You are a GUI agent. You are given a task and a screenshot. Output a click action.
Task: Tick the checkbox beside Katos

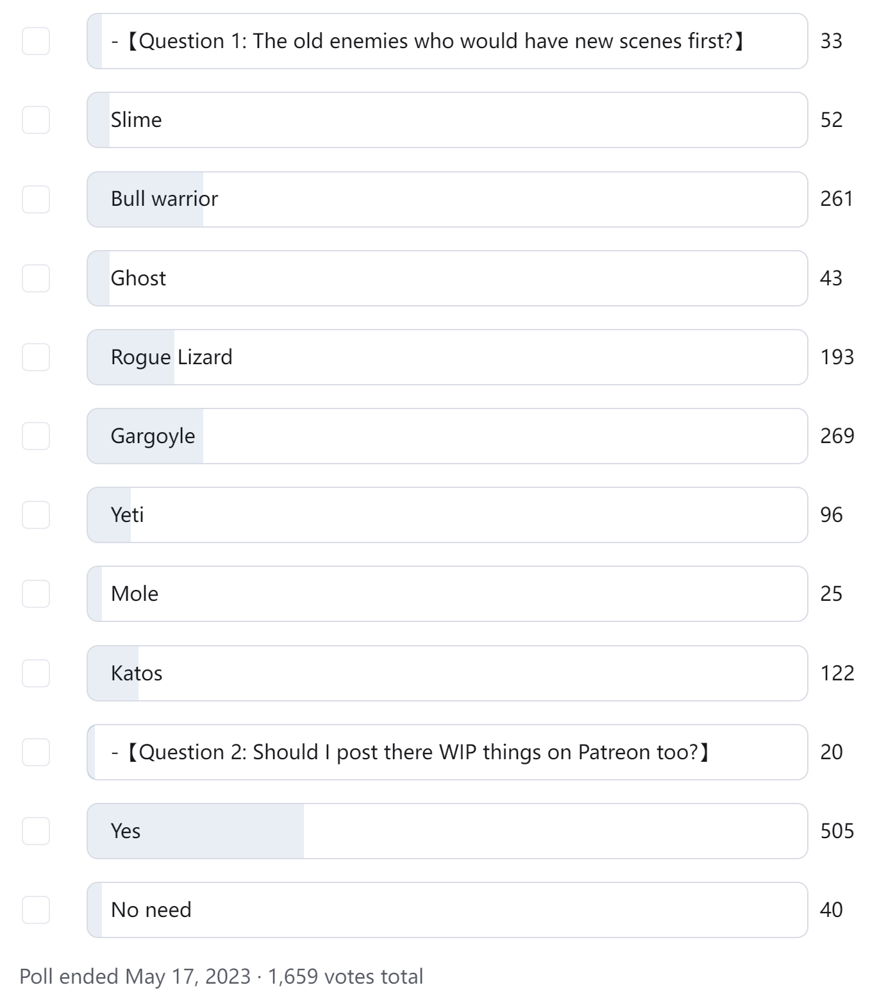point(36,673)
